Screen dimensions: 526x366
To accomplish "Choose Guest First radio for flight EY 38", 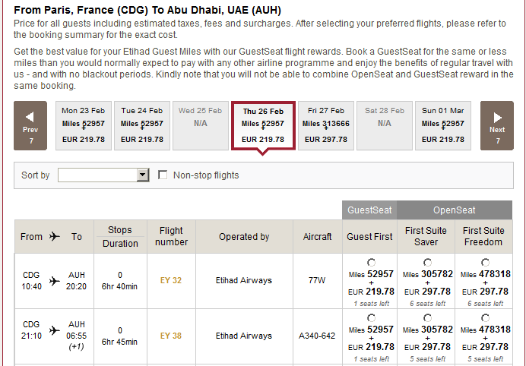I will (370, 317).
